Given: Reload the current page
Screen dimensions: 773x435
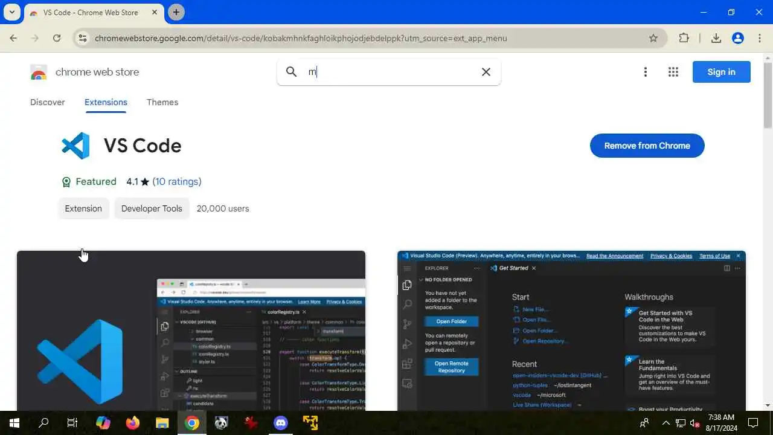Looking at the screenshot, I should tap(57, 38).
